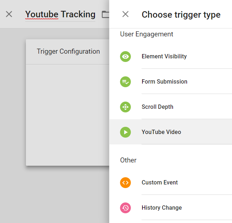232x223 pixels.
Task: Choose Form Submission trigger type
Action: click(x=164, y=82)
